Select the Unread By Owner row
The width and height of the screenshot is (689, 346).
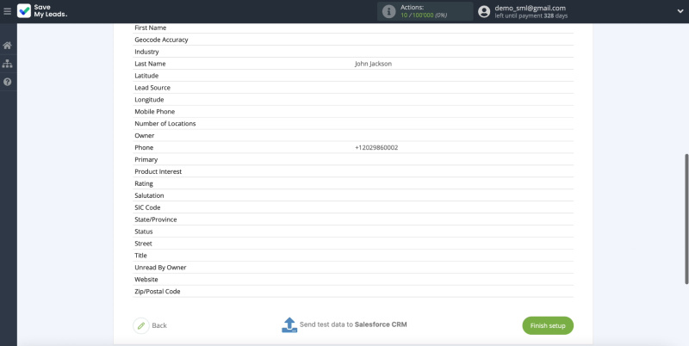pos(353,268)
